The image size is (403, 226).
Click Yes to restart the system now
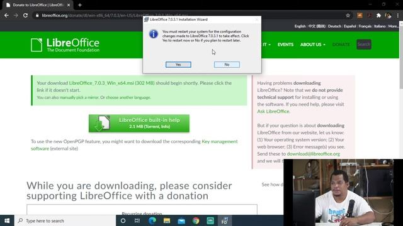tap(178, 65)
